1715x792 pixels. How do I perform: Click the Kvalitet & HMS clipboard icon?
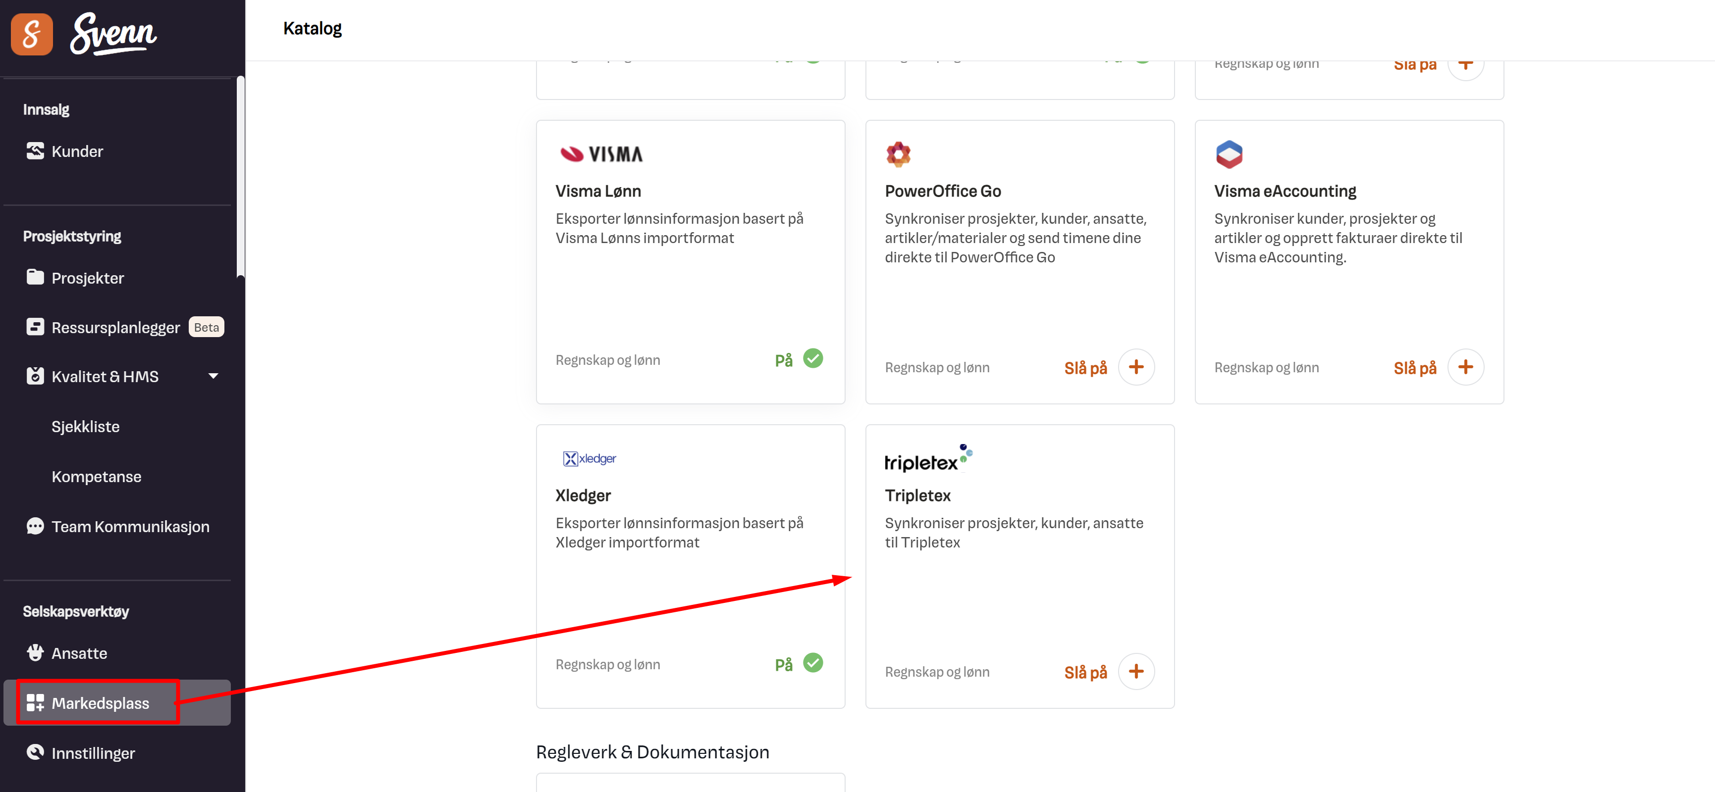35,376
